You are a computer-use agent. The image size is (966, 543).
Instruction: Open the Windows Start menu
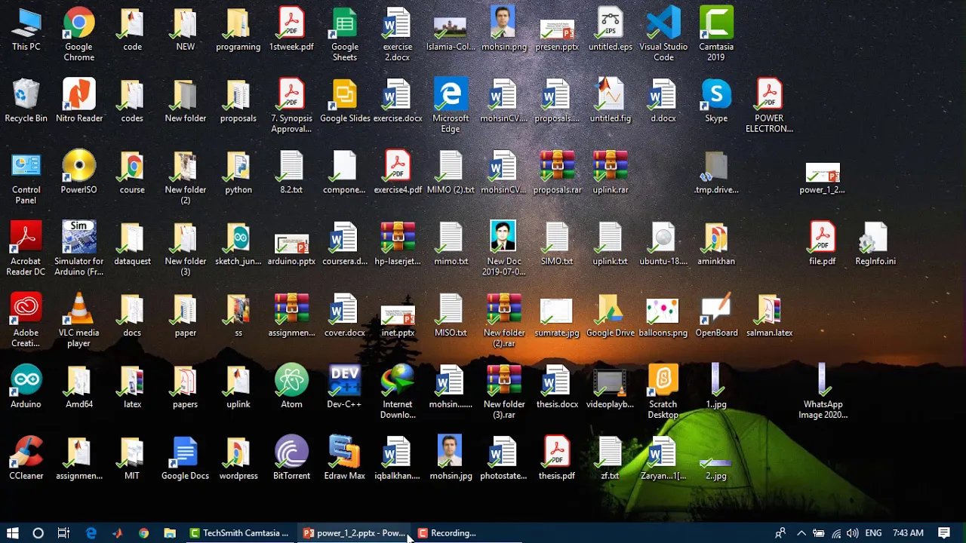click(x=12, y=532)
